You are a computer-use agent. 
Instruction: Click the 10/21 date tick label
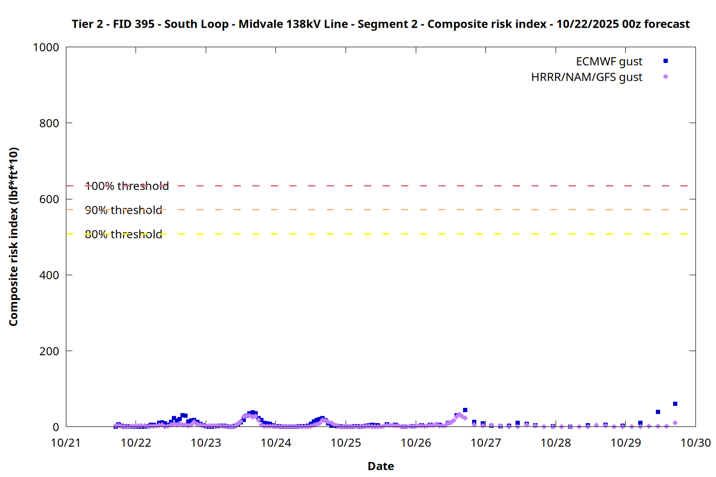66,443
